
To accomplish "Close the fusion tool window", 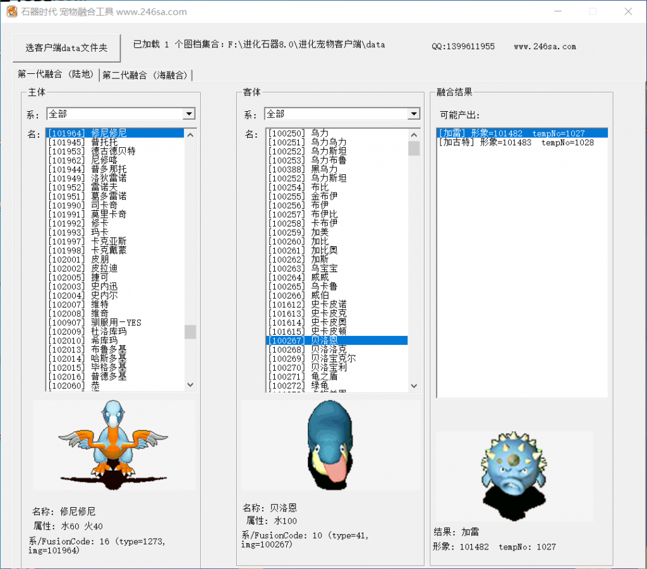I will coord(628,11).
